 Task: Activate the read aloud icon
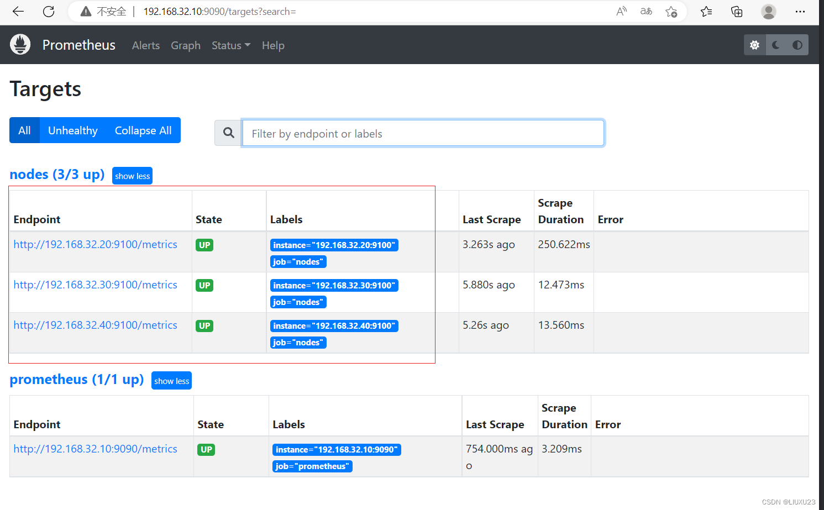[622, 12]
